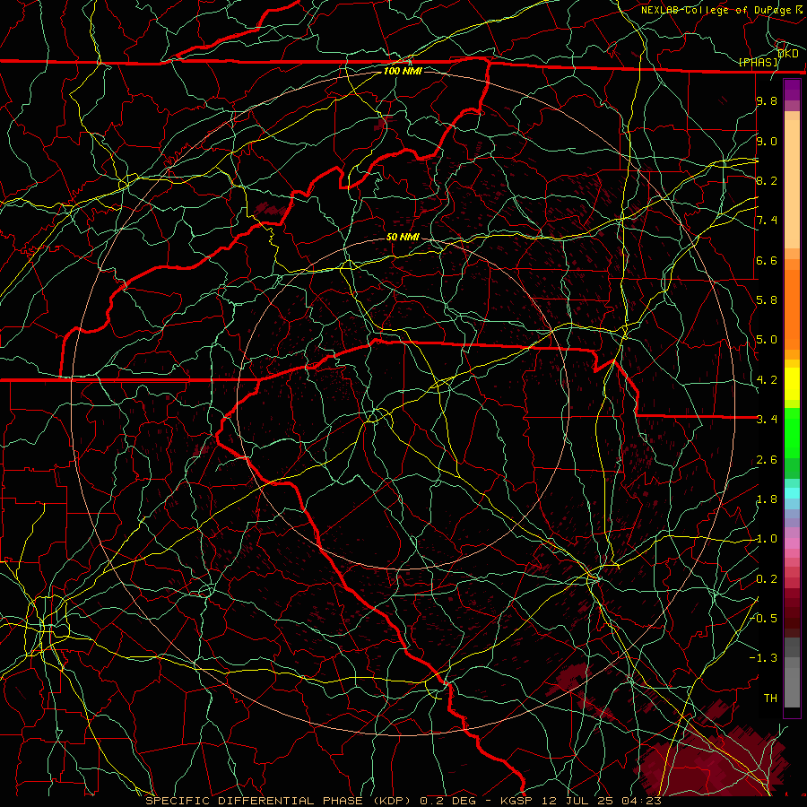The height and width of the screenshot is (807, 807).
Task: Click the "SPECIFIC DIFFERENTIAL PHASE (KDP)" product title
Action: [278, 801]
